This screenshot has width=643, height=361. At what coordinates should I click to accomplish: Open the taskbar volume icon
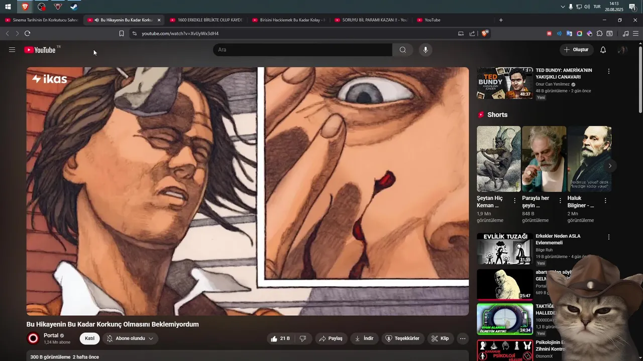point(587,7)
